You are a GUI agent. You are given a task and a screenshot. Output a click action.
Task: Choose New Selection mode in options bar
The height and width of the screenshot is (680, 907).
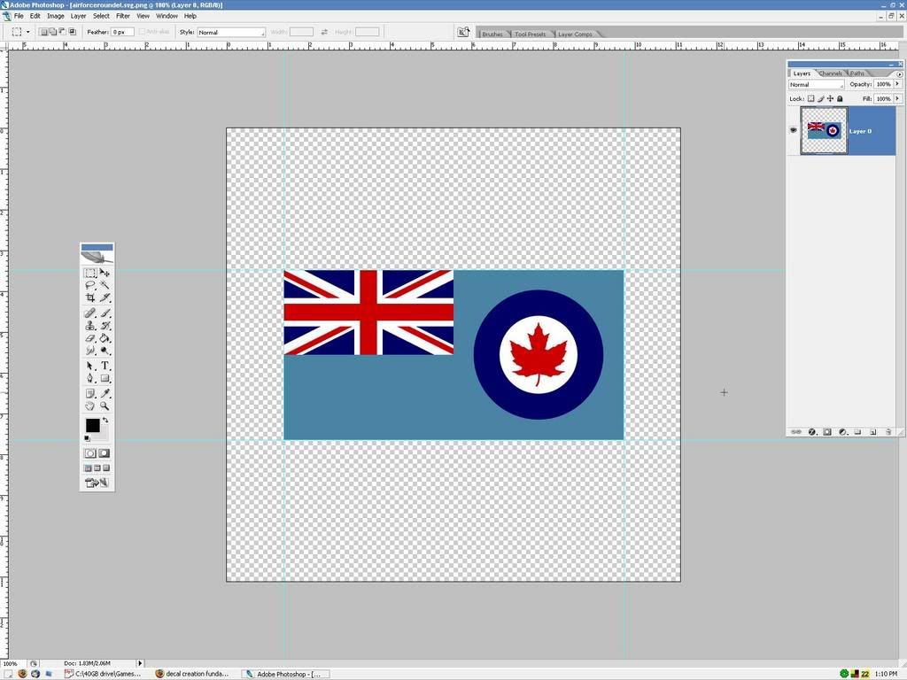(x=43, y=32)
